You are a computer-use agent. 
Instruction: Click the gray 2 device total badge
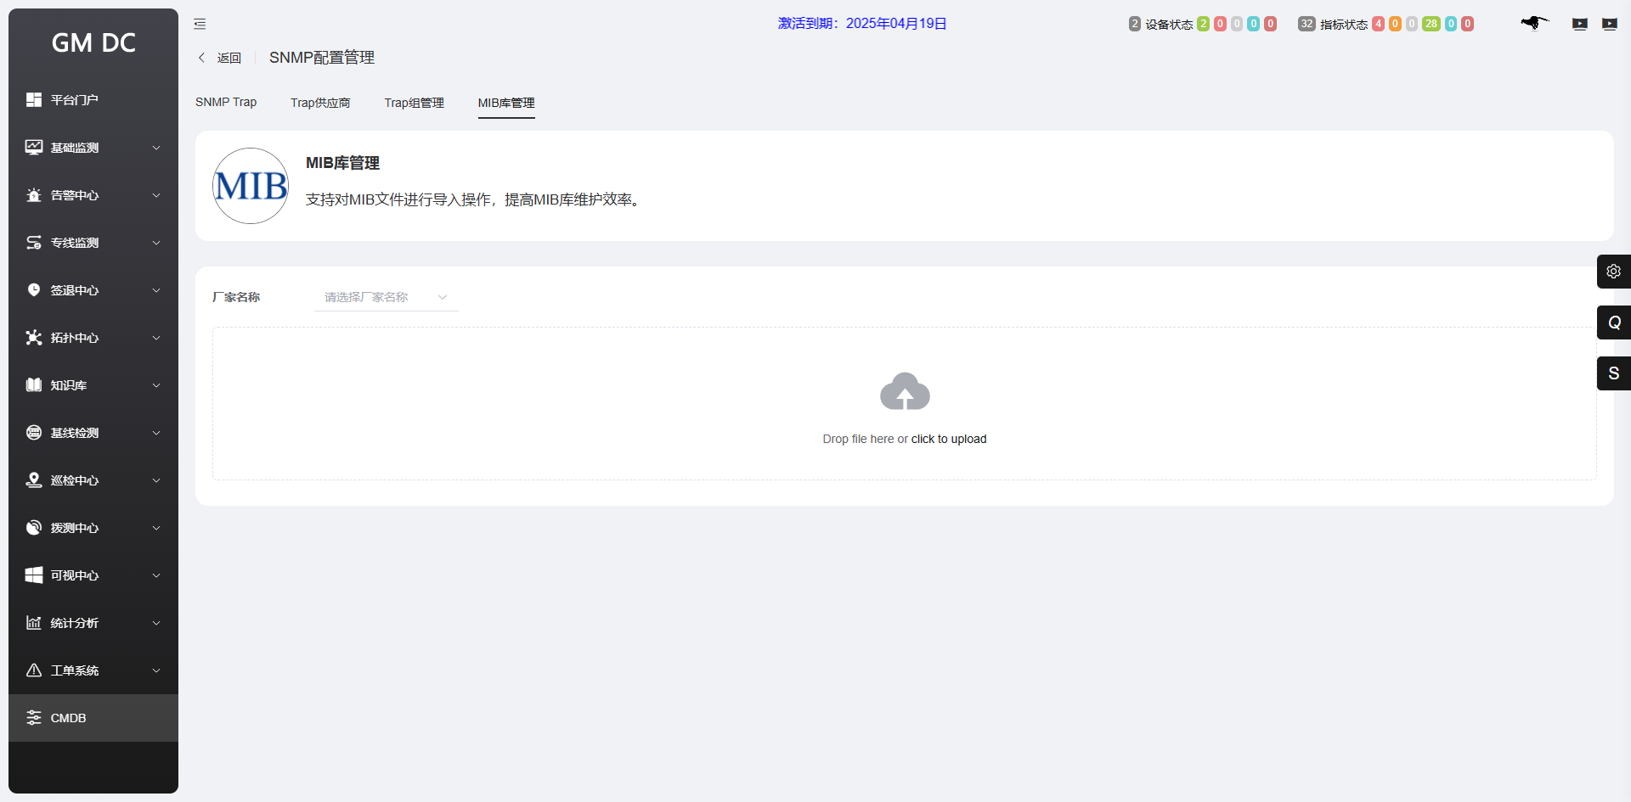pyautogui.click(x=1135, y=24)
